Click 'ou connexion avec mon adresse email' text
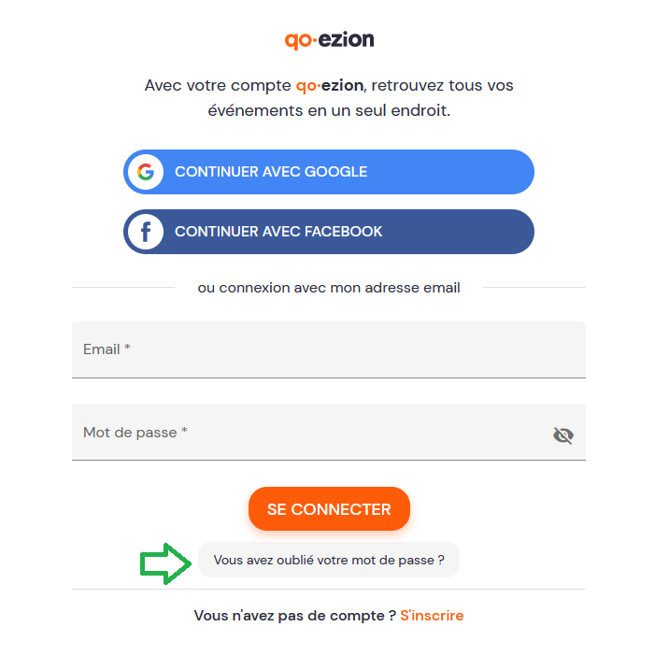 point(329,288)
